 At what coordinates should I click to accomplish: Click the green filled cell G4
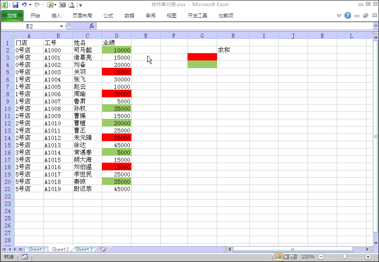202,64
